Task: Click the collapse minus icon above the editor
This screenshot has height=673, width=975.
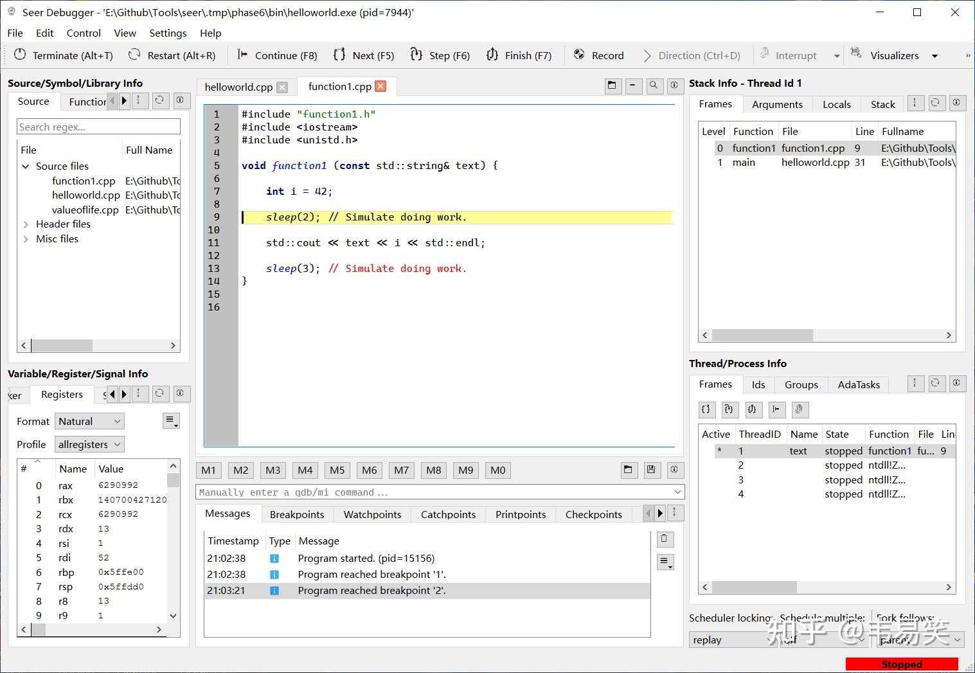Action: [x=633, y=85]
